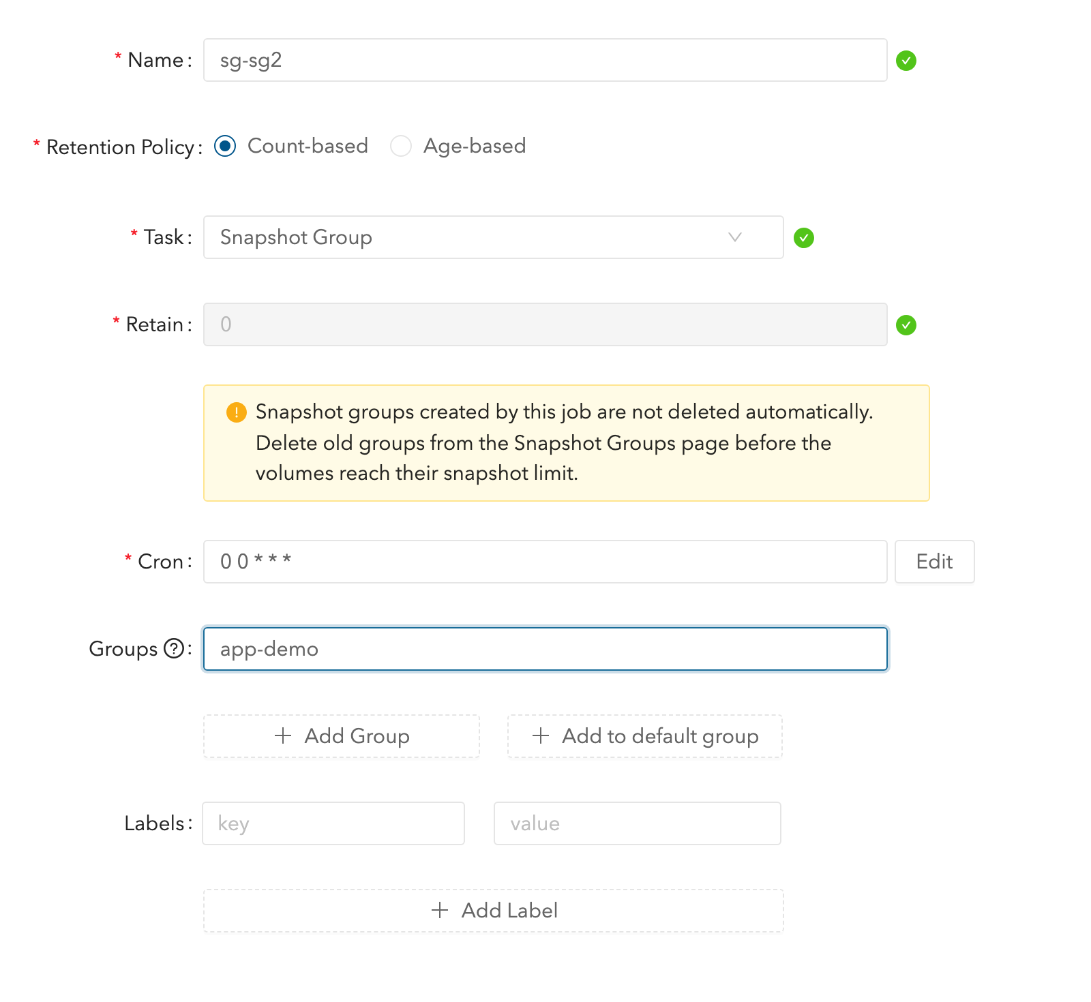The image size is (1091, 1002).
Task: Focus the Name input containing sg-sg2
Action: pyautogui.click(x=545, y=60)
